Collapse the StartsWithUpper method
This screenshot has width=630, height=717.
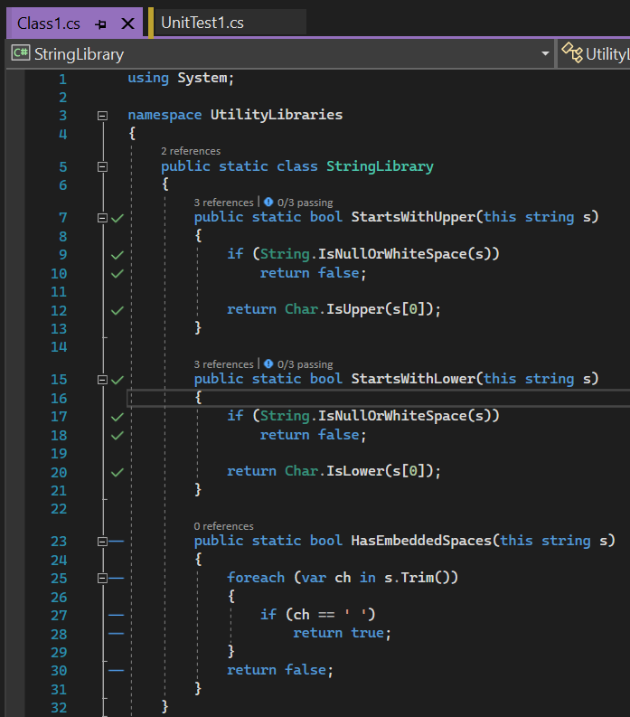102,217
